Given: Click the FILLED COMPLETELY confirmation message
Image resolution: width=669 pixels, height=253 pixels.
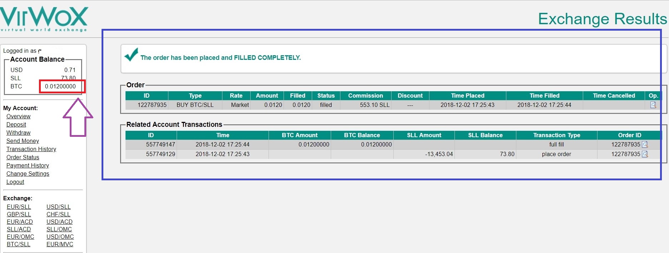Looking at the screenshot, I should tap(220, 58).
